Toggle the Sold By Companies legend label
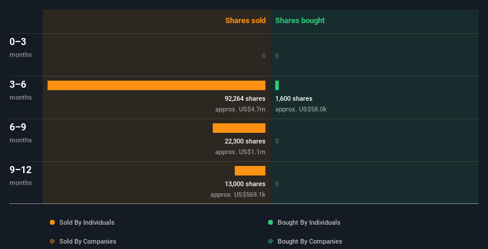The image size is (488, 249). [x=88, y=241]
